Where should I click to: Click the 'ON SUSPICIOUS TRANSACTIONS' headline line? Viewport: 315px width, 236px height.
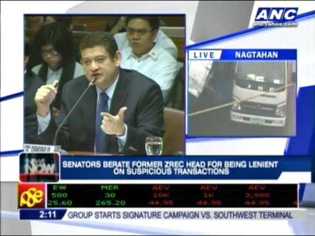171,172
